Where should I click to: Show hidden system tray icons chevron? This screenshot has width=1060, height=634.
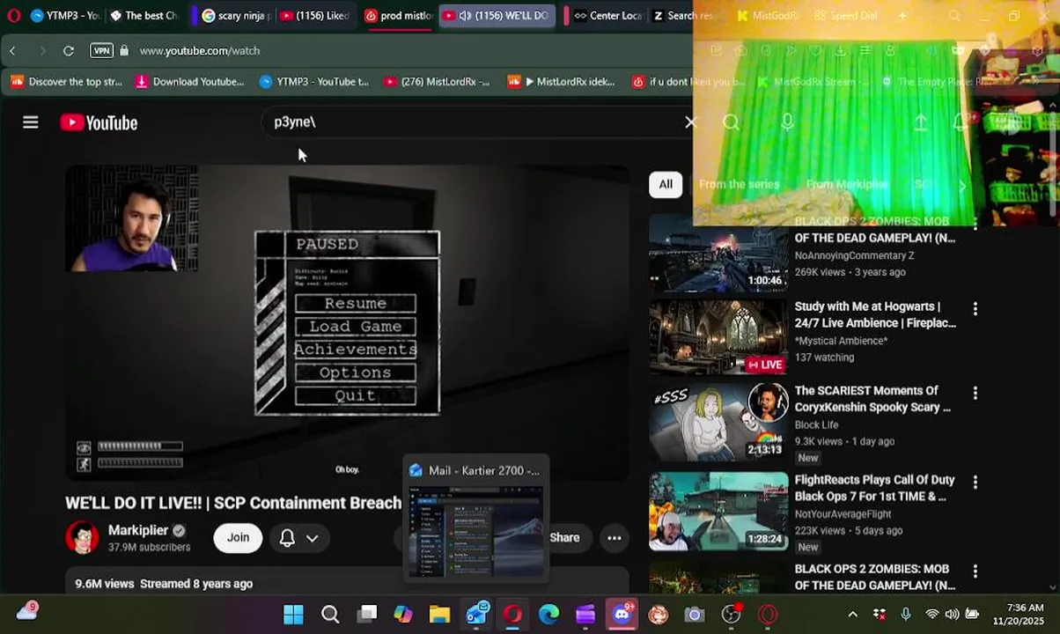click(x=852, y=614)
